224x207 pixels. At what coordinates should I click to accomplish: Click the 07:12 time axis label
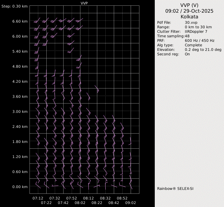pyautogui.click(x=38, y=198)
